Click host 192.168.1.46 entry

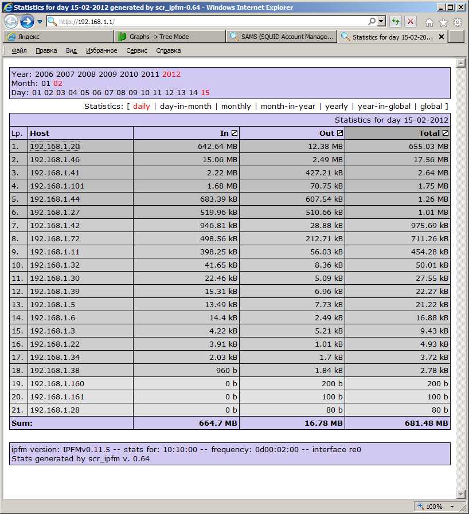coord(55,160)
